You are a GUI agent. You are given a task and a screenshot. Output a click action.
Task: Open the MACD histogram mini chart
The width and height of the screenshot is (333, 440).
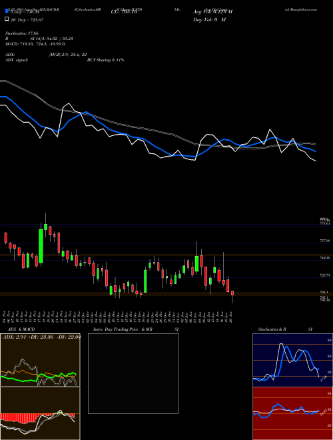click(x=40, y=413)
